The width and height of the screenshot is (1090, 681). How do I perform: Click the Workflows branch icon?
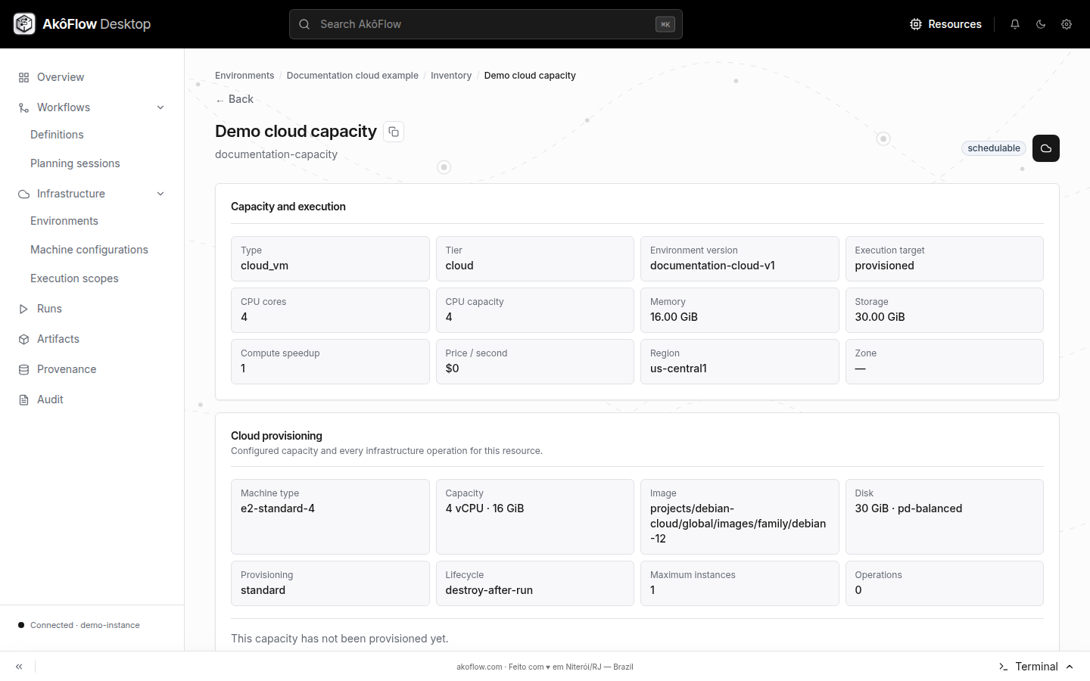23,107
